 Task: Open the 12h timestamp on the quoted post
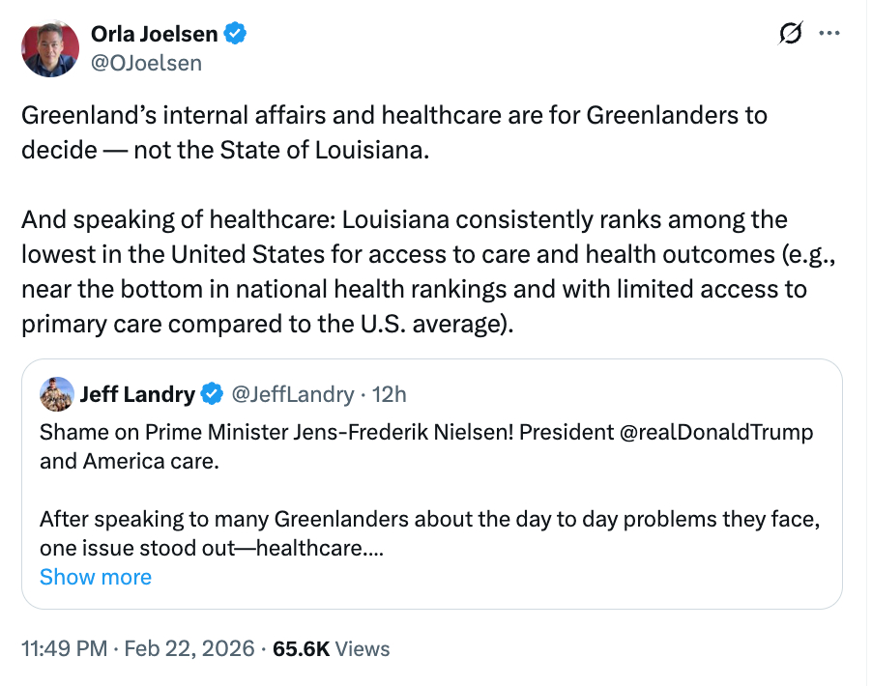click(x=389, y=394)
